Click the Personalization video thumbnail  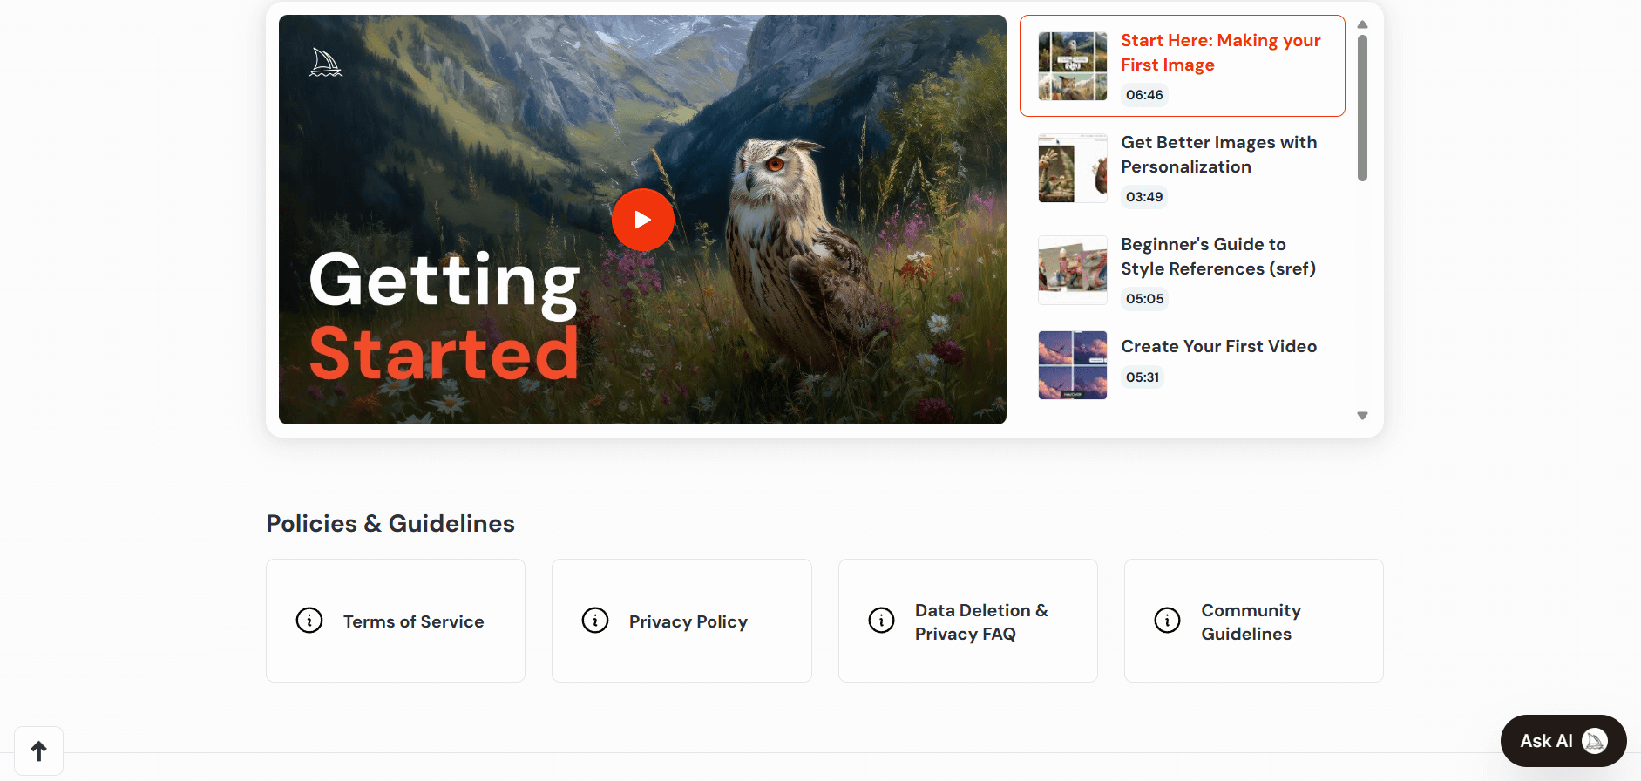coord(1073,168)
